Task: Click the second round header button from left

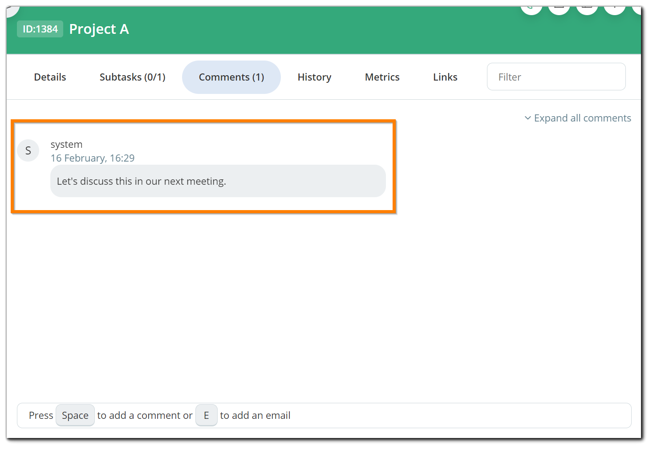Action: [559, 9]
